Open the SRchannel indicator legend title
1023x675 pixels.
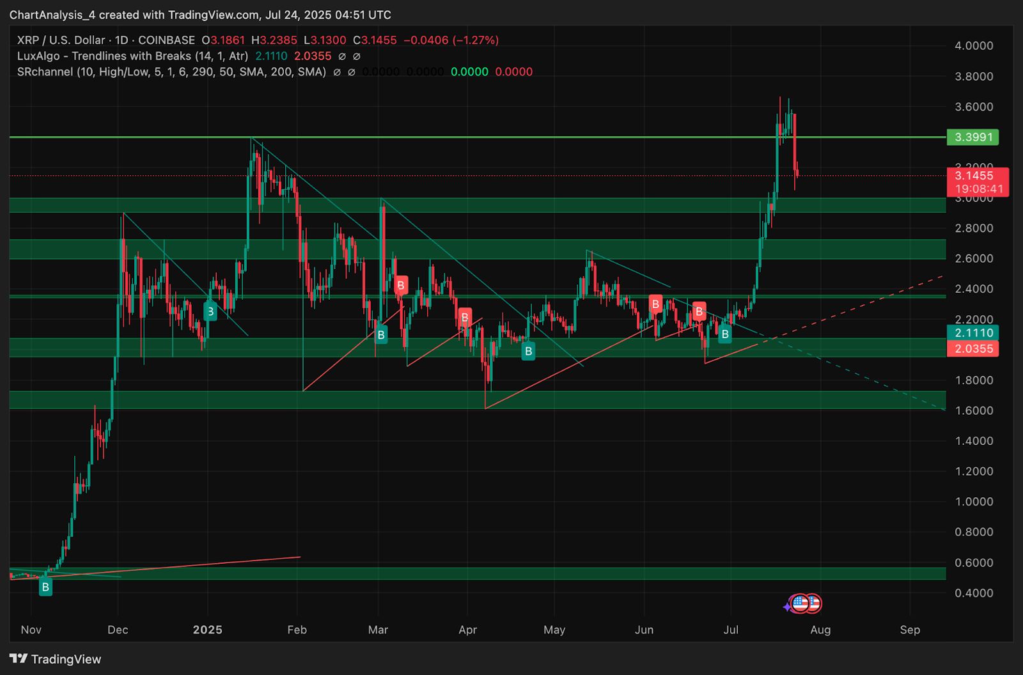pos(171,72)
